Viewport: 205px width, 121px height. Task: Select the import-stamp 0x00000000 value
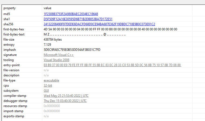pyautogui.click(x=52, y=111)
